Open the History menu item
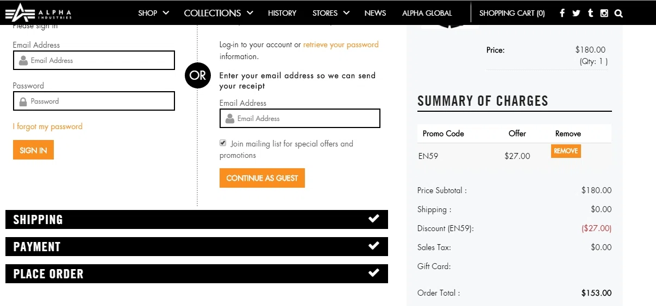Screen dimensions: 656x306 click(282, 13)
